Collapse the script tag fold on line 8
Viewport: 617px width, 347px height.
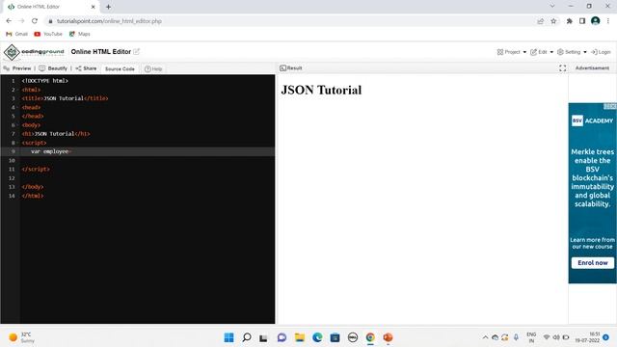coord(17,143)
